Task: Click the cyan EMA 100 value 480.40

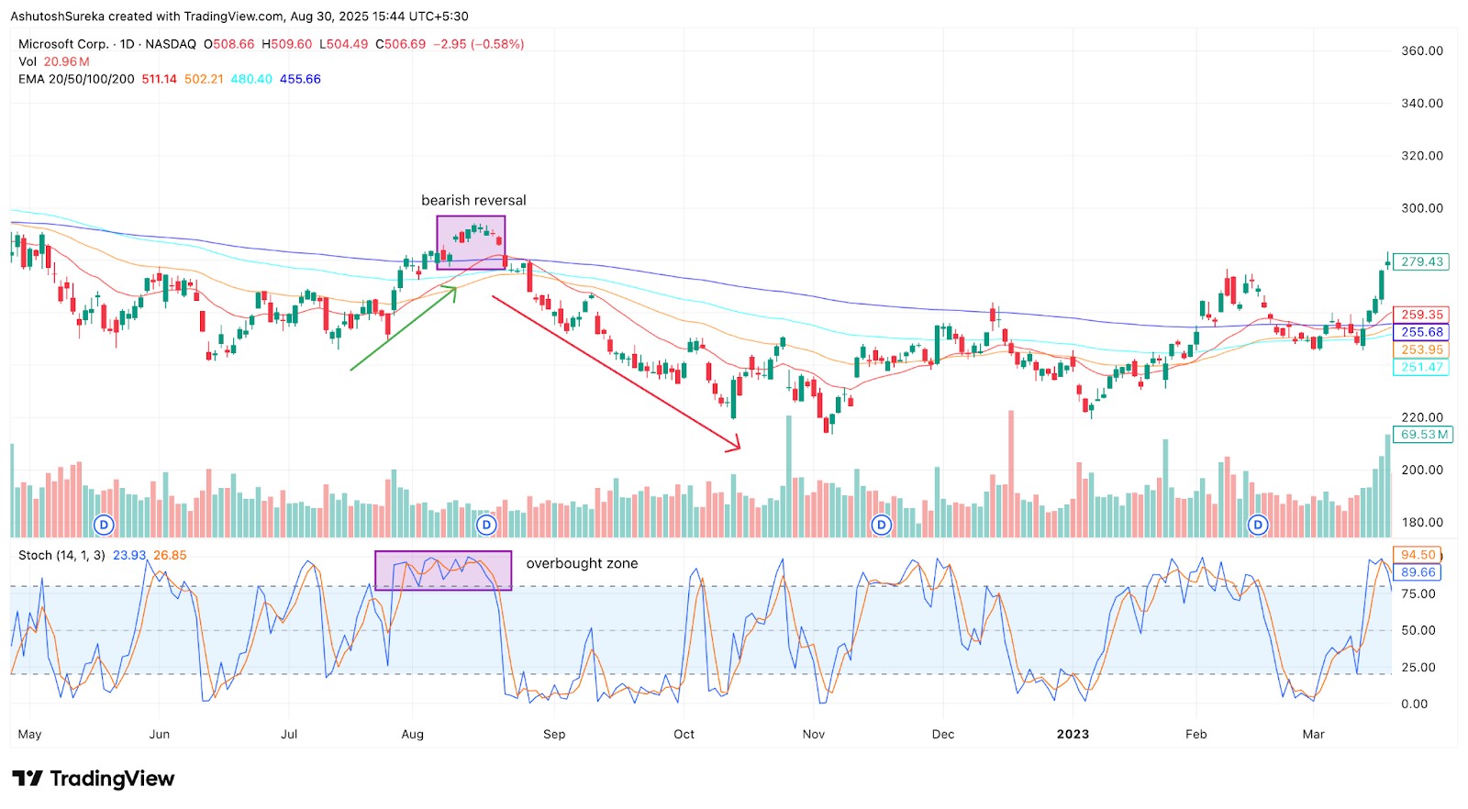Action: 251,79
